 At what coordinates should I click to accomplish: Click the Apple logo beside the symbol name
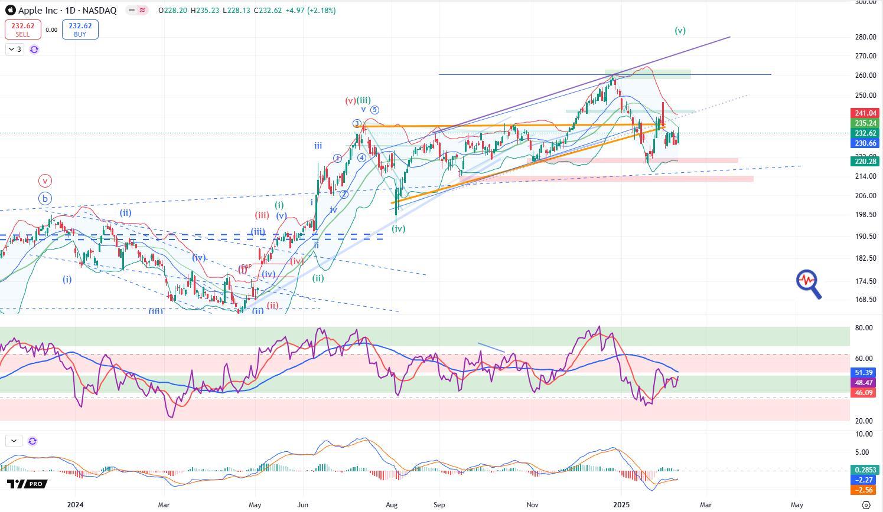click(10, 11)
